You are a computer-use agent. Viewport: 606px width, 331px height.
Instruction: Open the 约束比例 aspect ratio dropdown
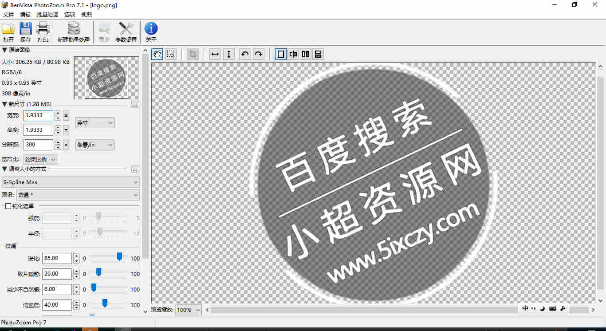pos(40,159)
